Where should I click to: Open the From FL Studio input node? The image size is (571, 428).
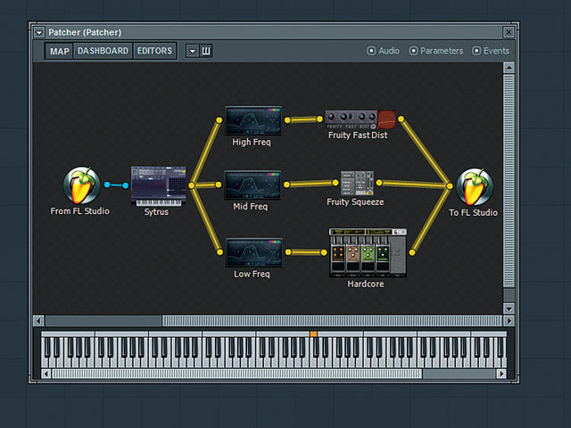point(81,185)
